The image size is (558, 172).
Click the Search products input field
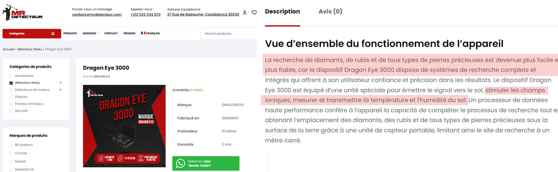[228, 33]
